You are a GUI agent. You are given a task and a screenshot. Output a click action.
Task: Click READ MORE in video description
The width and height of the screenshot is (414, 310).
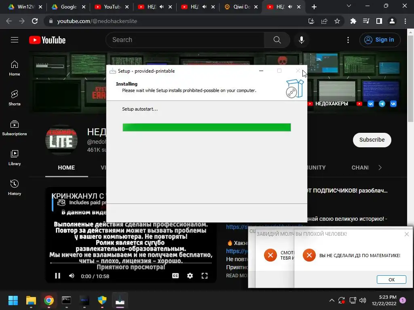(x=236, y=275)
